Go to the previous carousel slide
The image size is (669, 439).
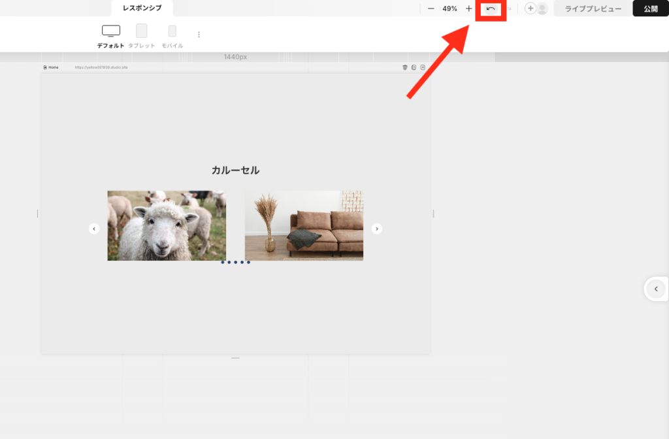tap(94, 229)
